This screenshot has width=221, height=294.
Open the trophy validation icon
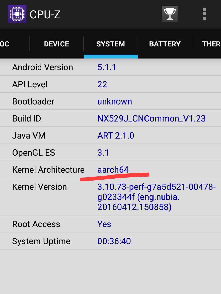pyautogui.click(x=170, y=14)
